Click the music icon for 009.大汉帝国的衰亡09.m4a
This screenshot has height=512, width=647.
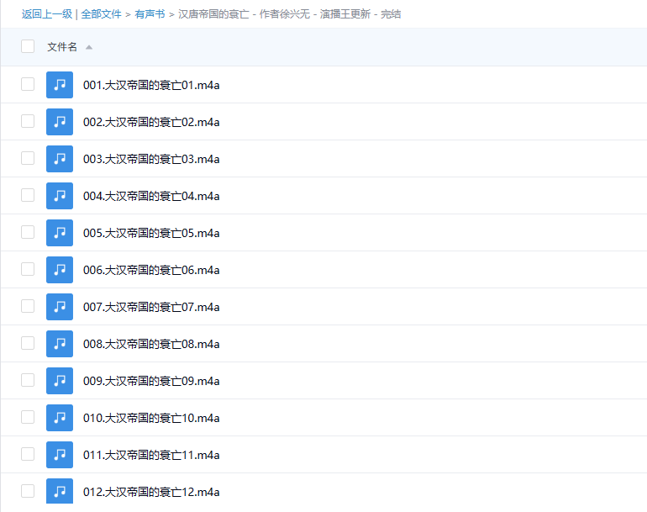coord(60,381)
